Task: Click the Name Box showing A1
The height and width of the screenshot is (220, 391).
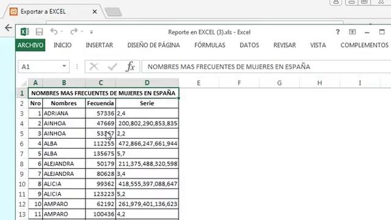Action: click(x=39, y=67)
